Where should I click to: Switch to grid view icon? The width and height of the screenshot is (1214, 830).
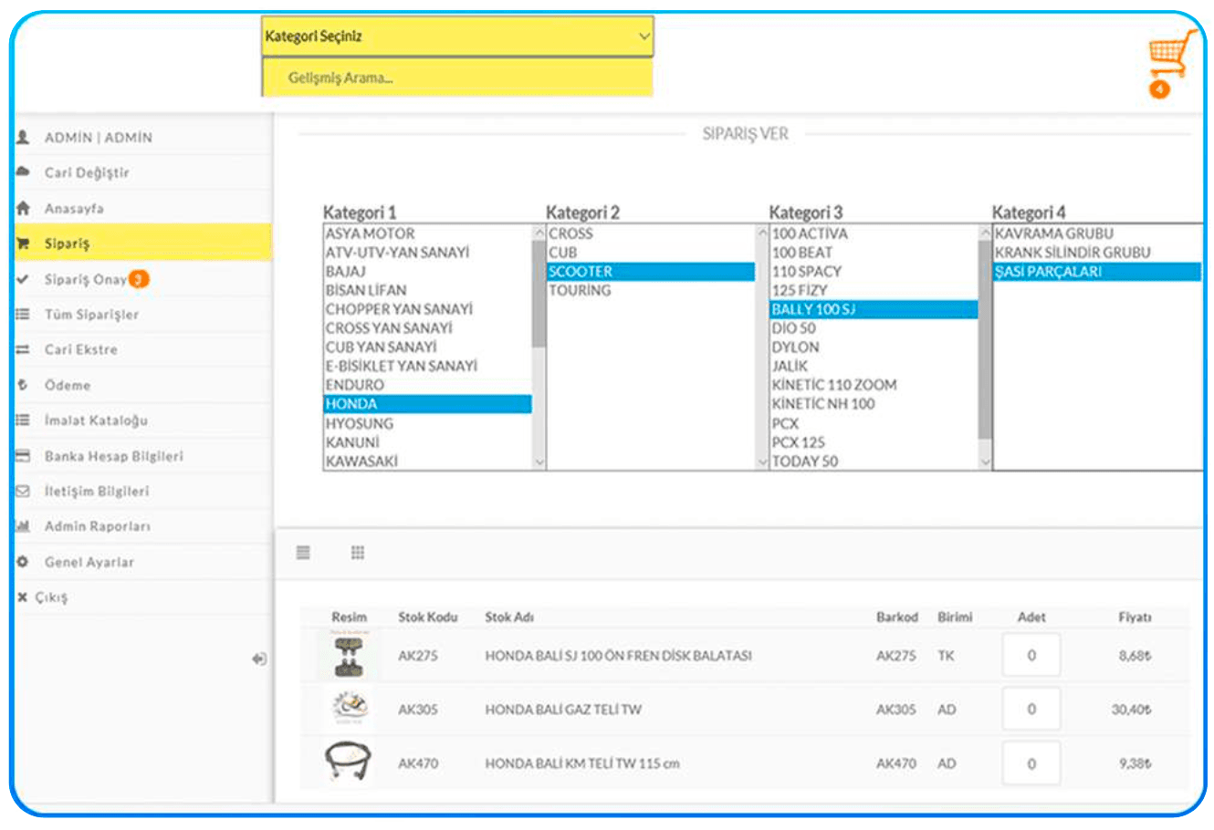pyautogui.click(x=358, y=553)
